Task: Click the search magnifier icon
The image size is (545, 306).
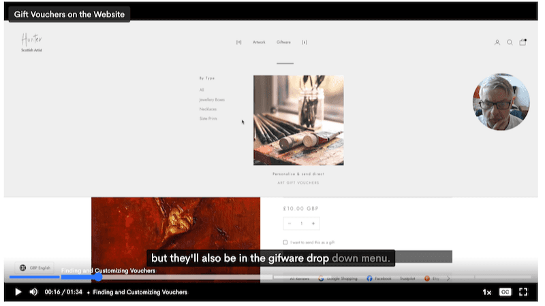Action: pos(510,42)
